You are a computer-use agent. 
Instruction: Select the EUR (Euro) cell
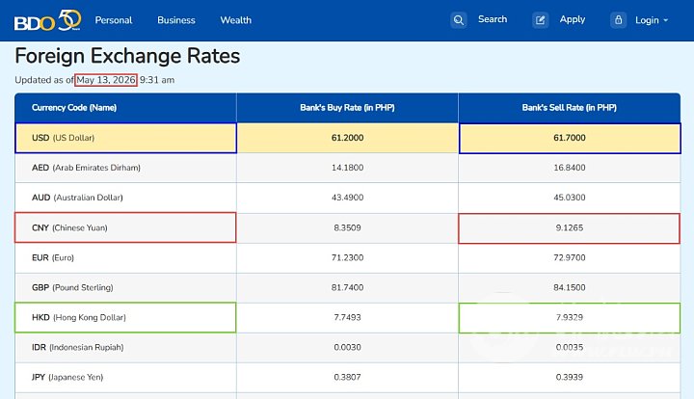click(x=125, y=258)
